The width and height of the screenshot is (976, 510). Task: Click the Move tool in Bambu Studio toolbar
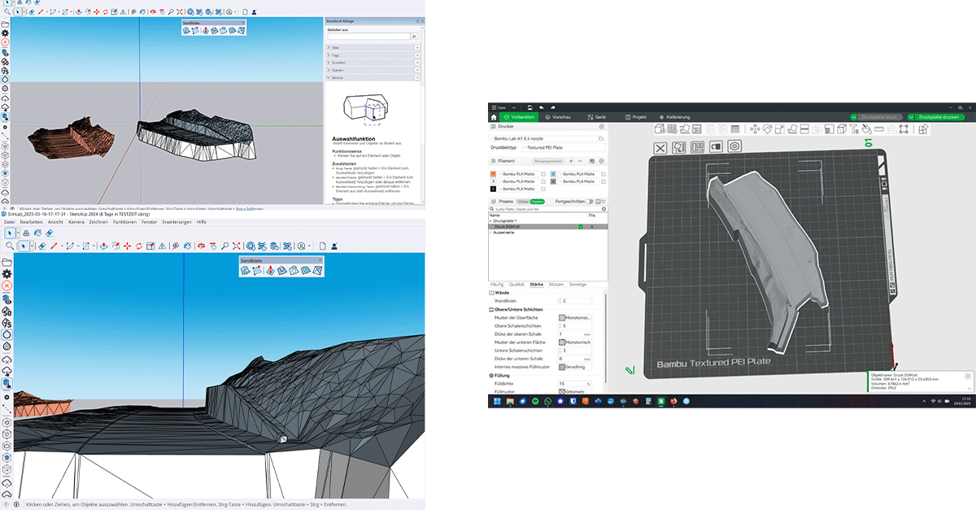point(756,129)
